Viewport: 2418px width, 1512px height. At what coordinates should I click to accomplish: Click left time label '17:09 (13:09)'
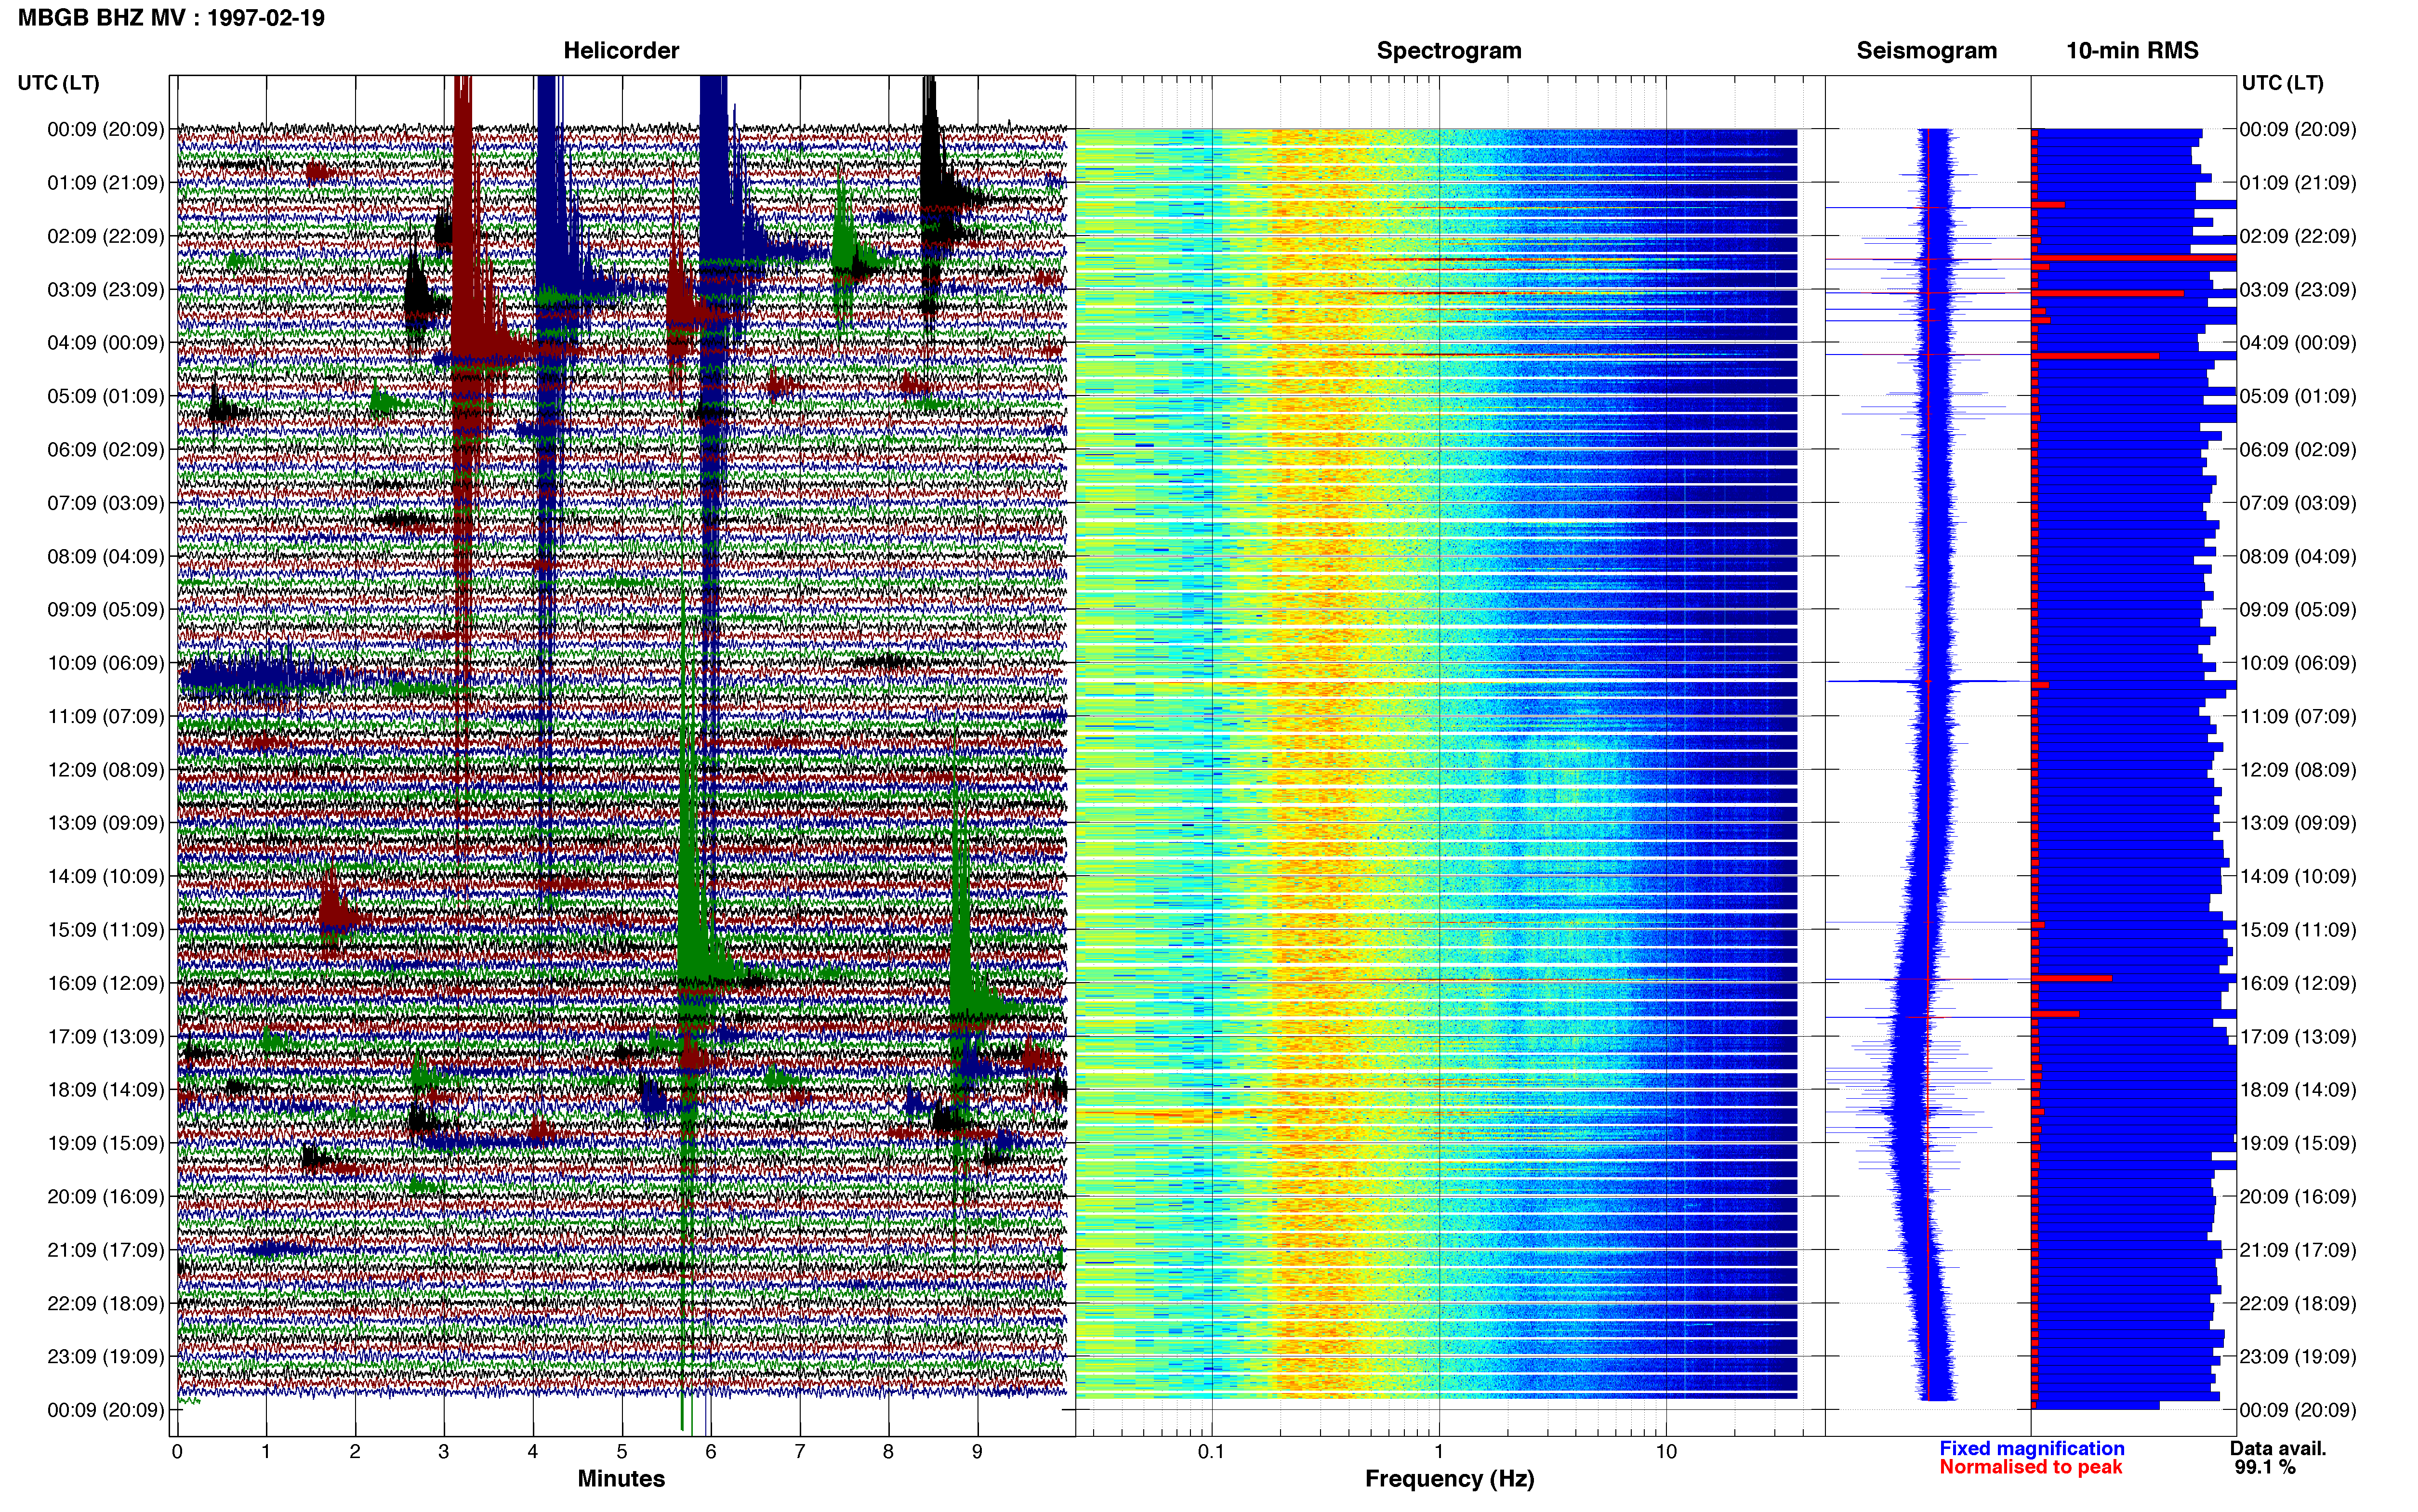click(x=105, y=1036)
